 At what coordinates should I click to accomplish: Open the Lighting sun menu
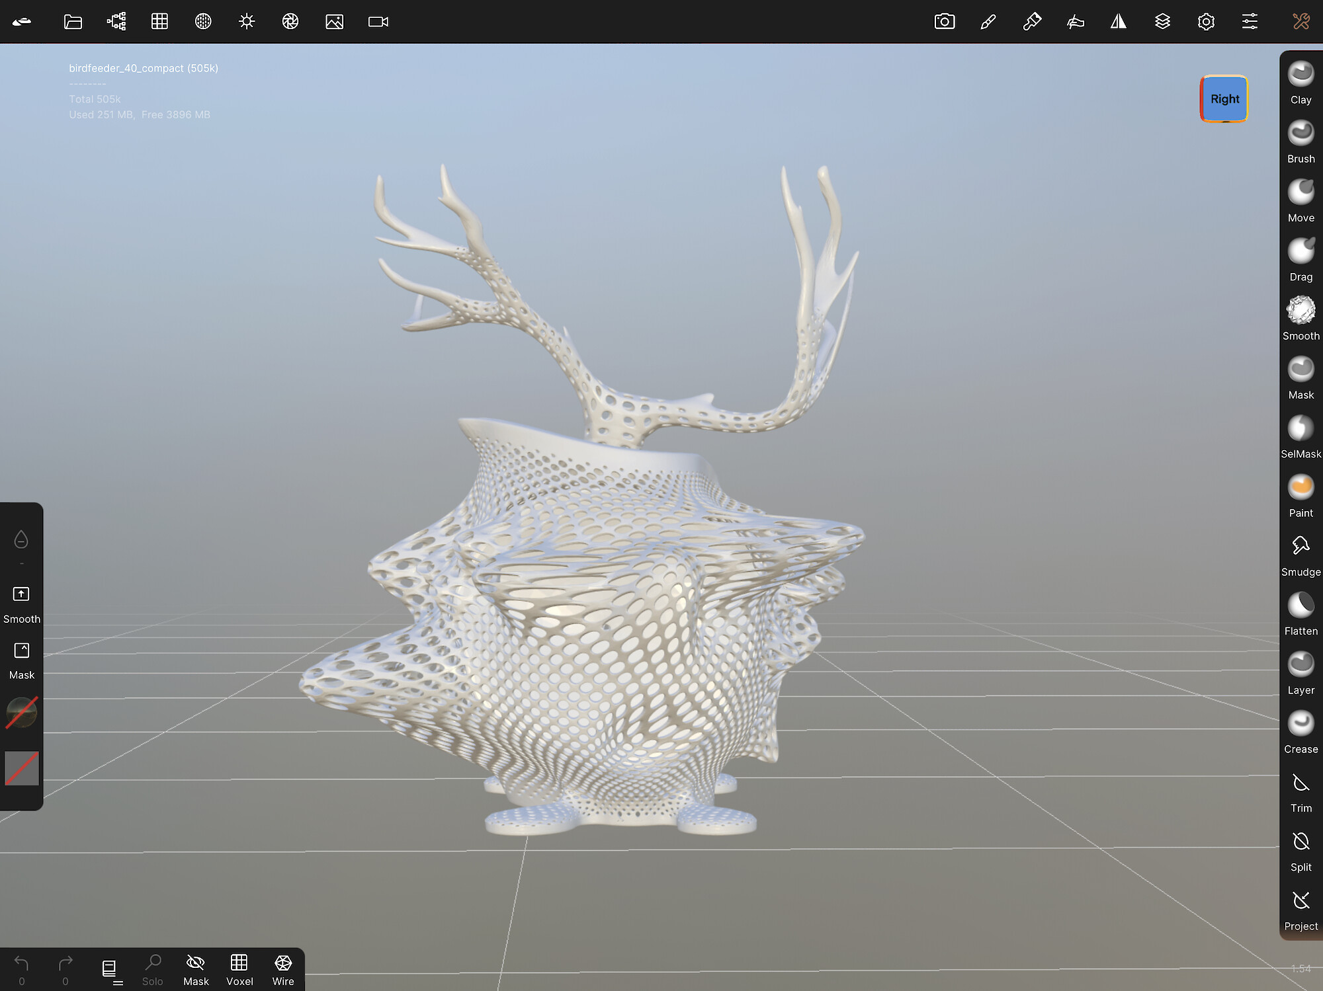247,22
